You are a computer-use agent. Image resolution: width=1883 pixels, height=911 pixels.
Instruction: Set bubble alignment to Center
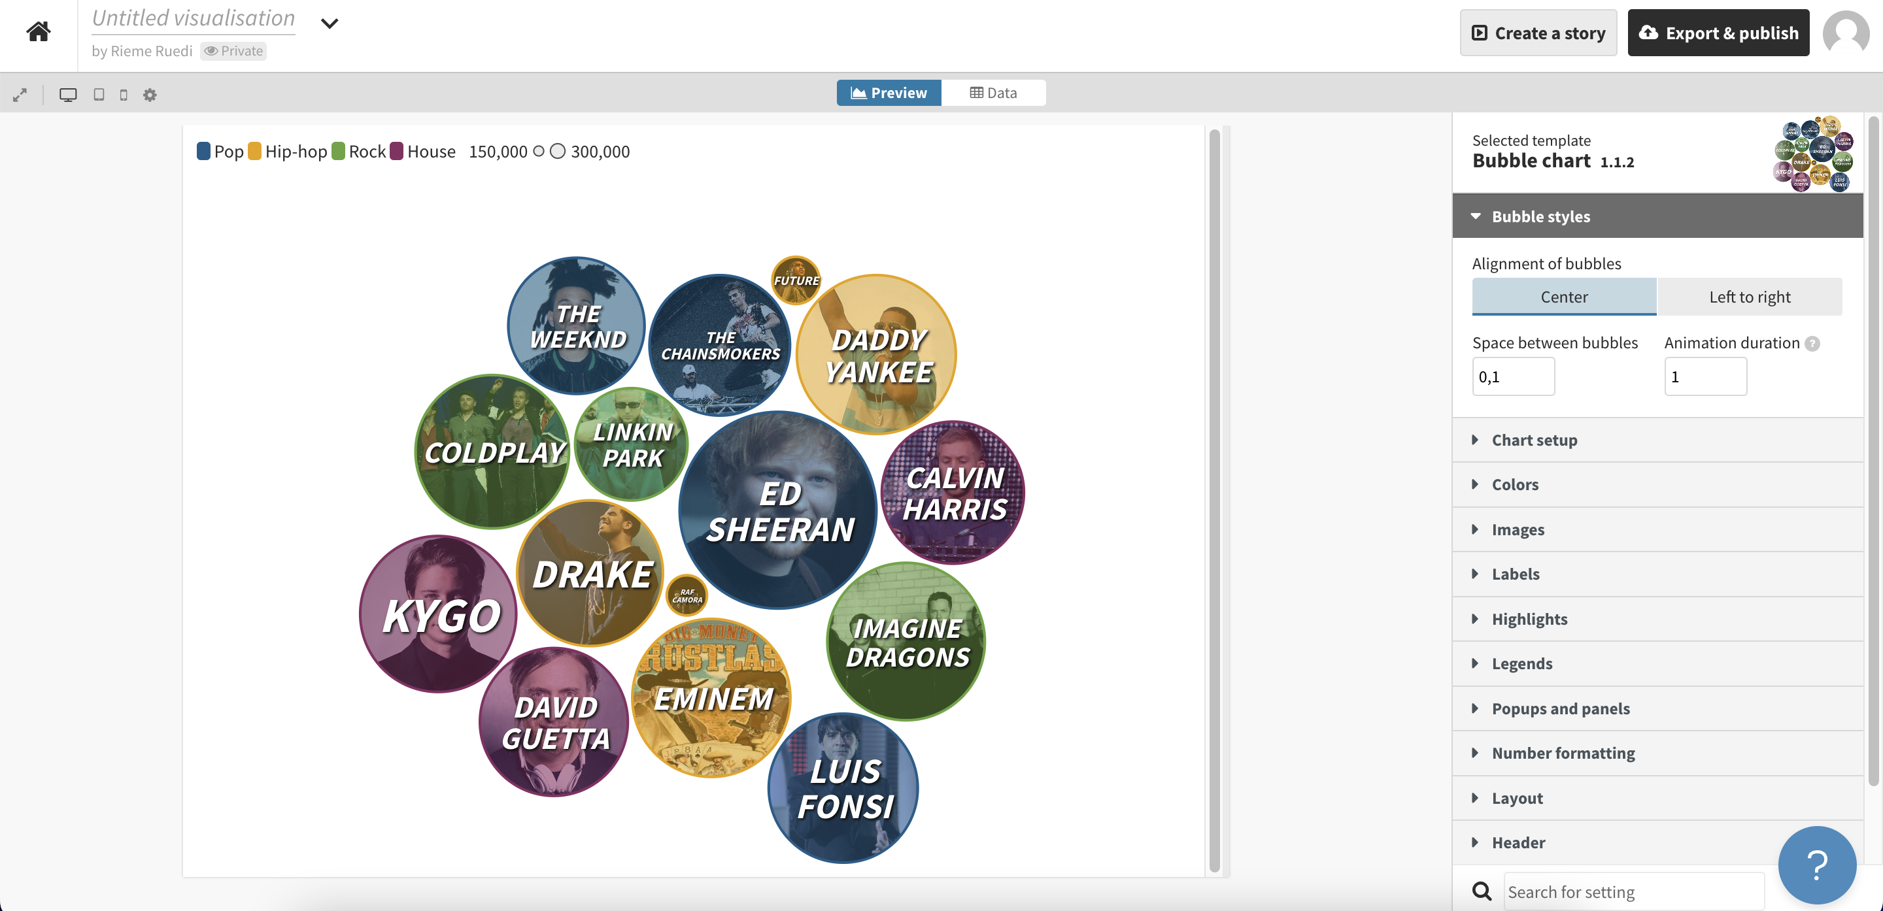coord(1563,297)
